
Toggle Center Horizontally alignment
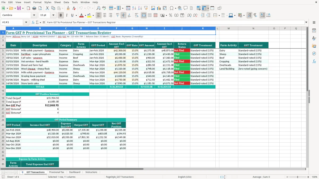pos(104,15)
